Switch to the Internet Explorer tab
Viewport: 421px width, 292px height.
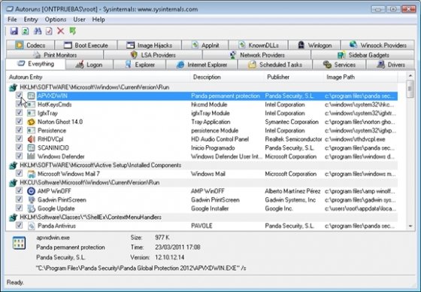pos(201,65)
